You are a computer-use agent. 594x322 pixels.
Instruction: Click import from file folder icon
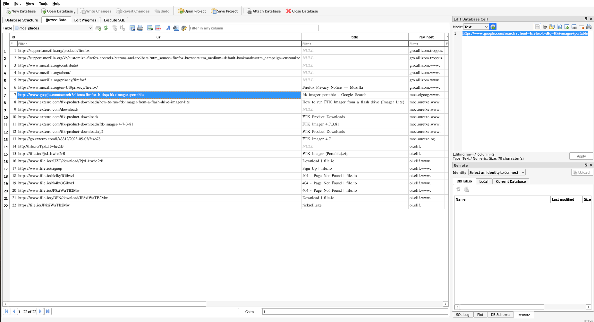552,27
